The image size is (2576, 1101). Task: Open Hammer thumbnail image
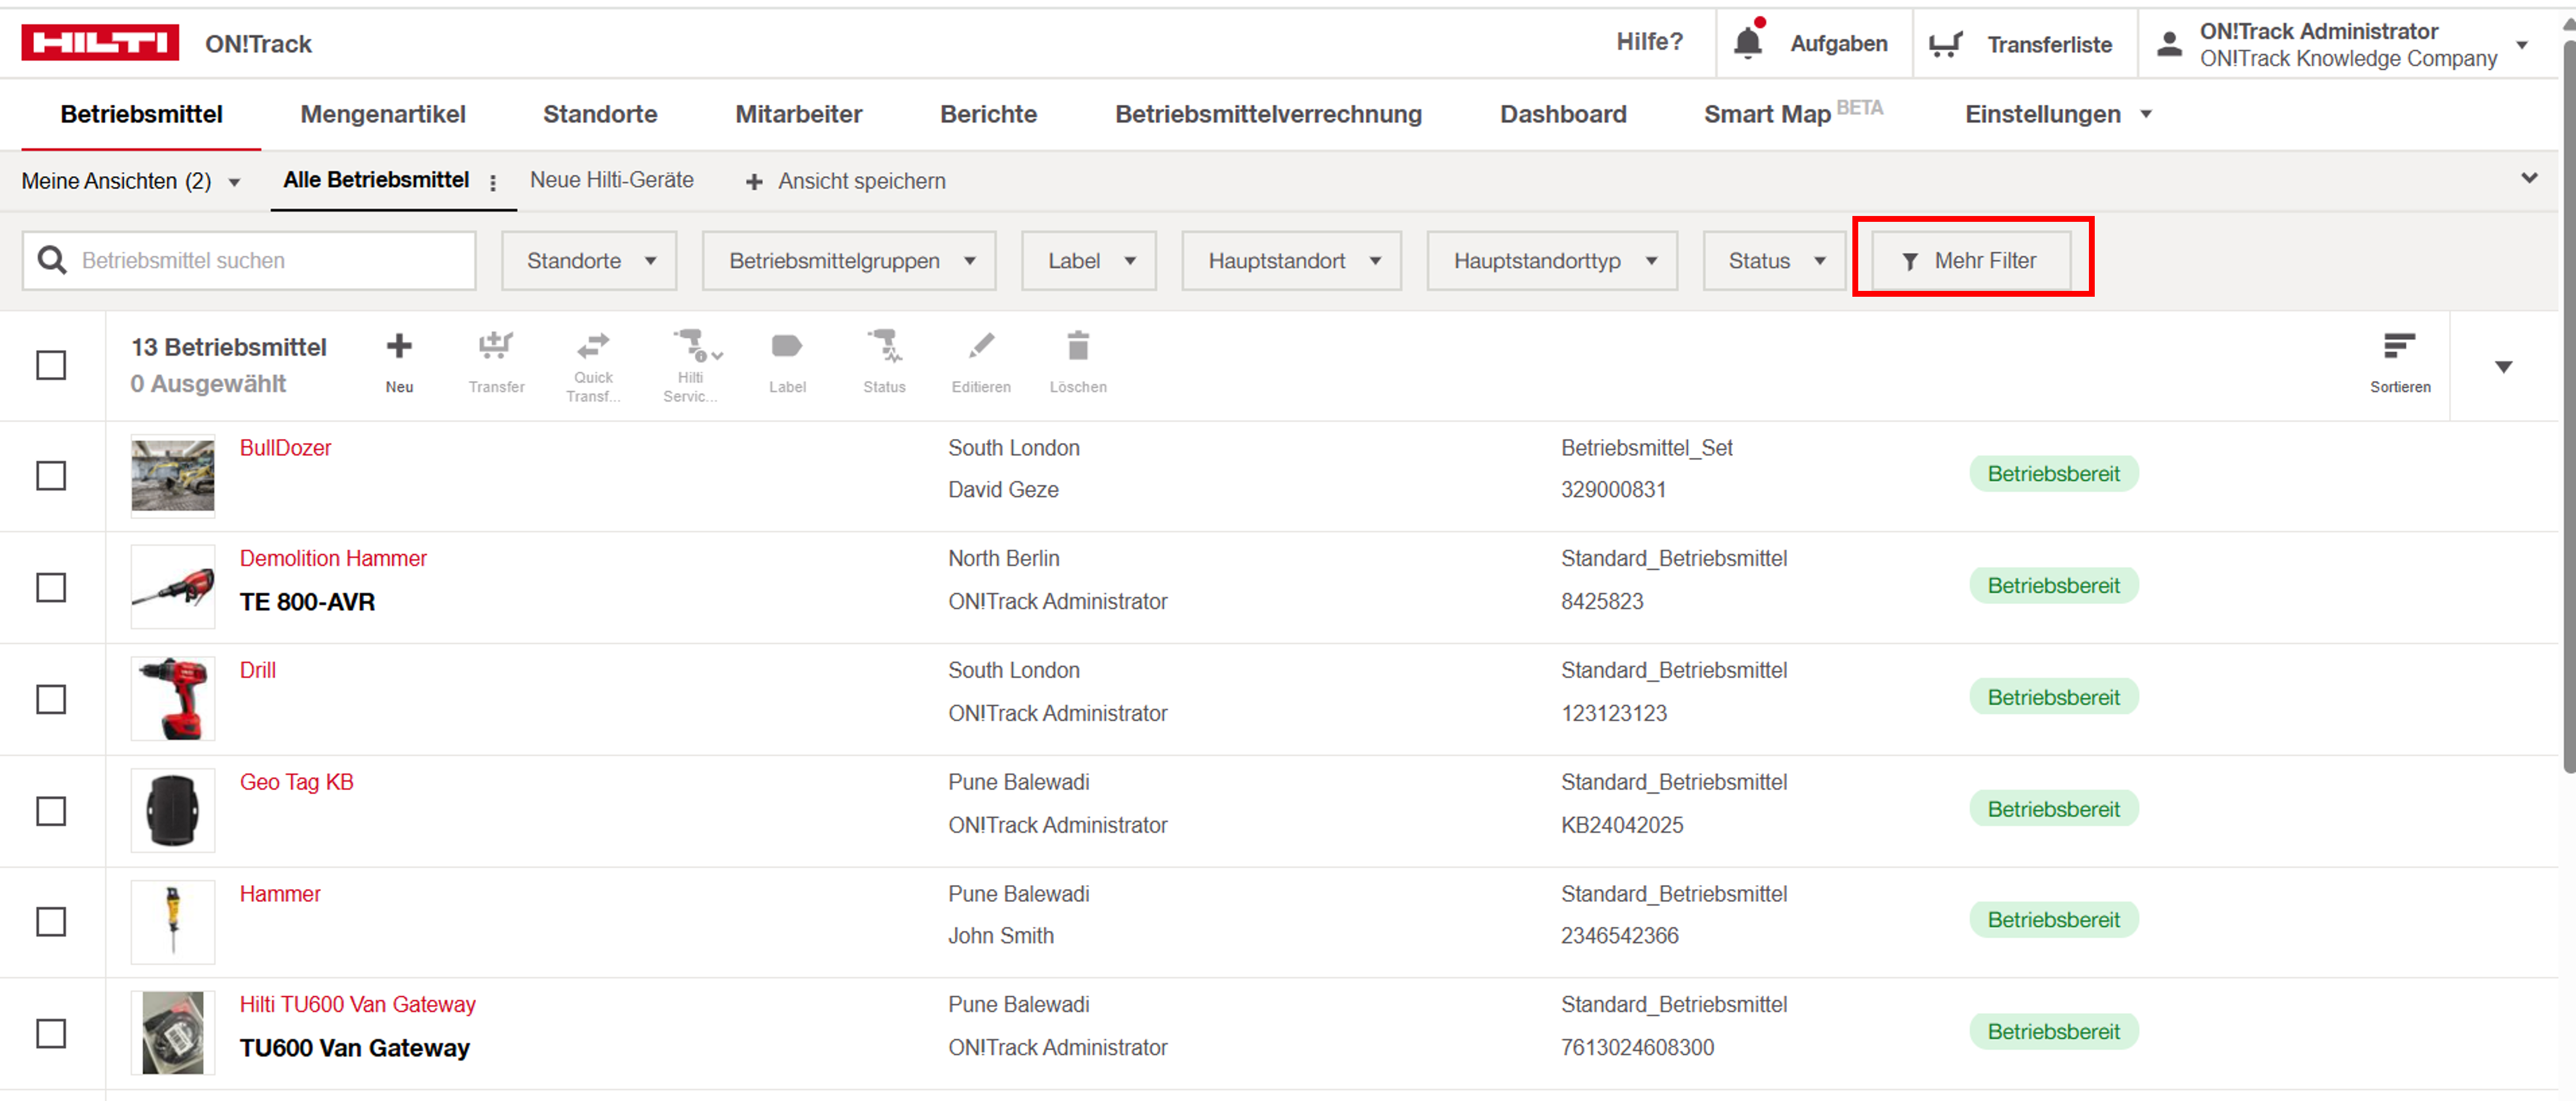click(x=173, y=921)
